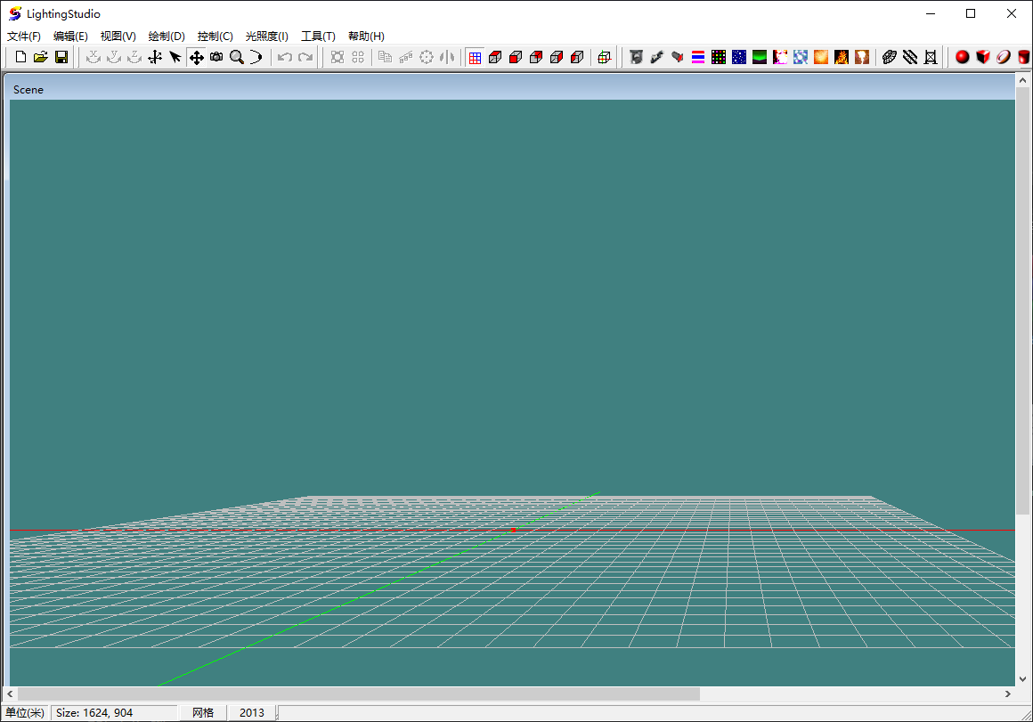Viewport: 1033px width, 722px height.
Task: Expand the 工具(T) menu
Action: point(318,37)
